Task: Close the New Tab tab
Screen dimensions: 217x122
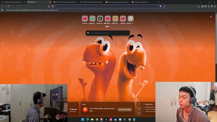Action: [50, 2]
